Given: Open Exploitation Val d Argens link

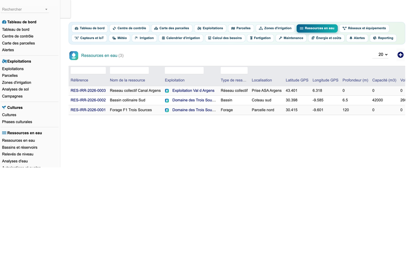Looking at the screenshot, I should coord(193,91).
